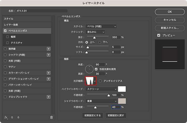Click the move effect up arrow
This screenshot has height=123, width=187.
click(x=12, y=117)
